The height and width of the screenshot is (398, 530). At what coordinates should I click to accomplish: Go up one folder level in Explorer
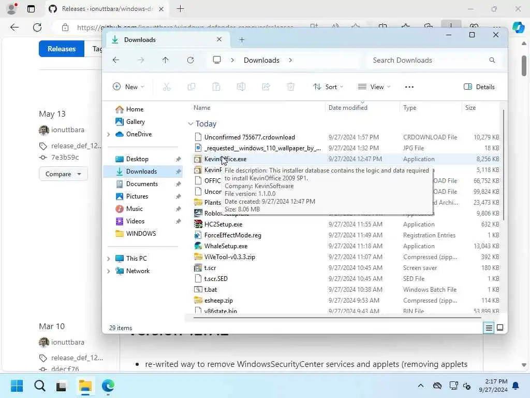(x=165, y=60)
